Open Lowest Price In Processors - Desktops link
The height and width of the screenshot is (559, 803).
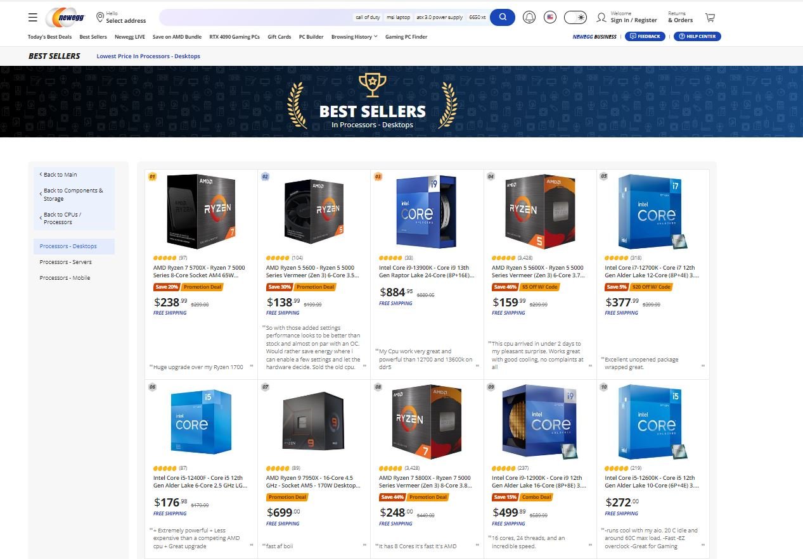point(148,56)
